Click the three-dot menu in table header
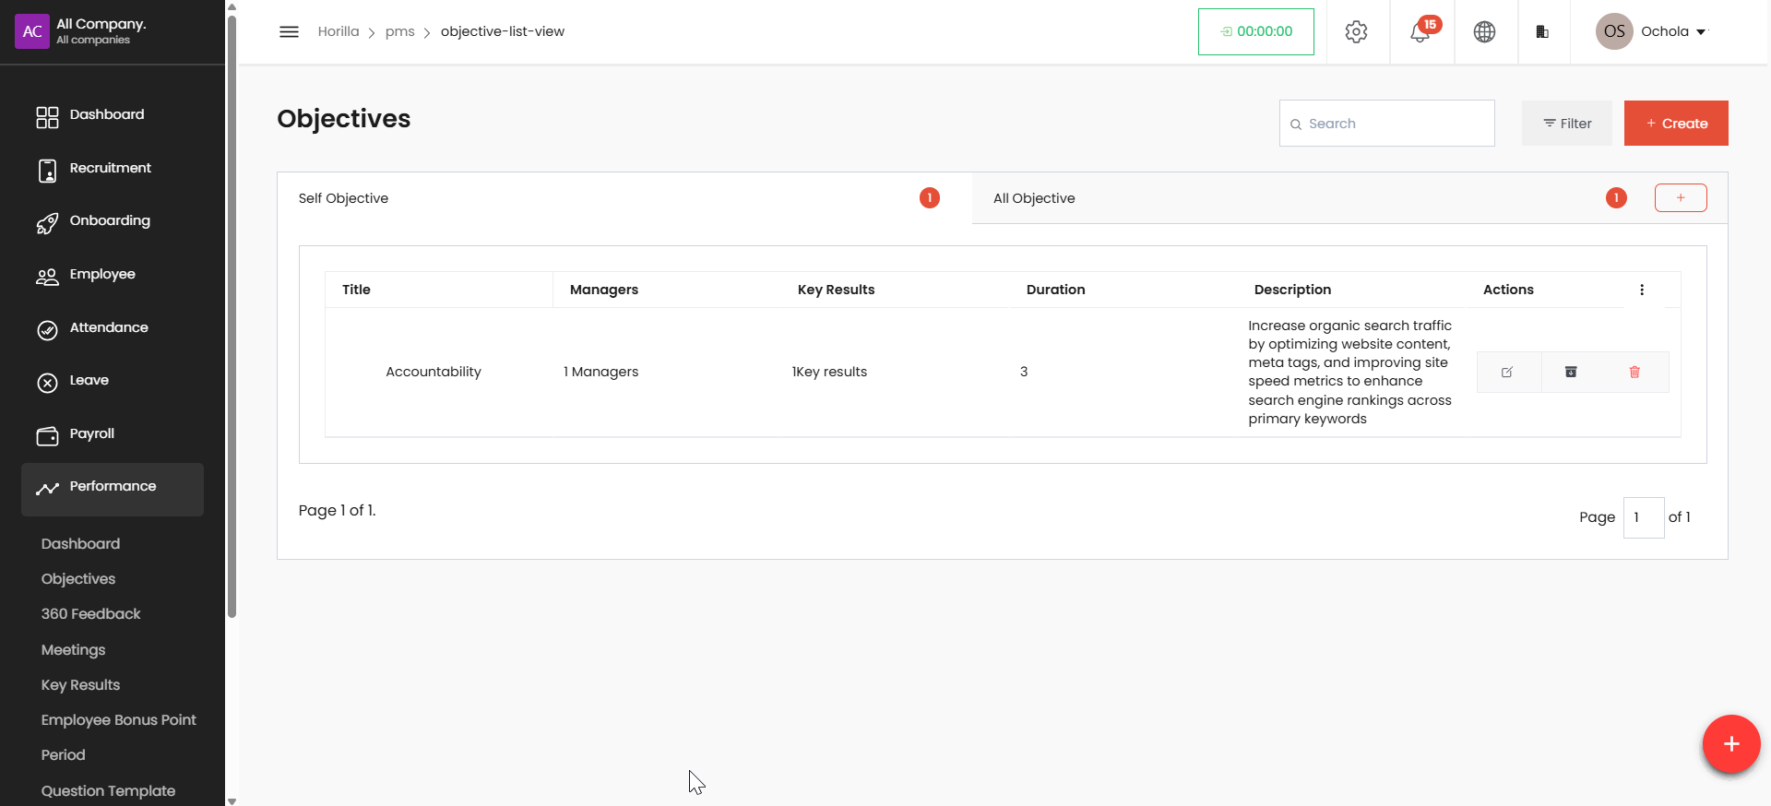The height and width of the screenshot is (806, 1771). coord(1642,290)
